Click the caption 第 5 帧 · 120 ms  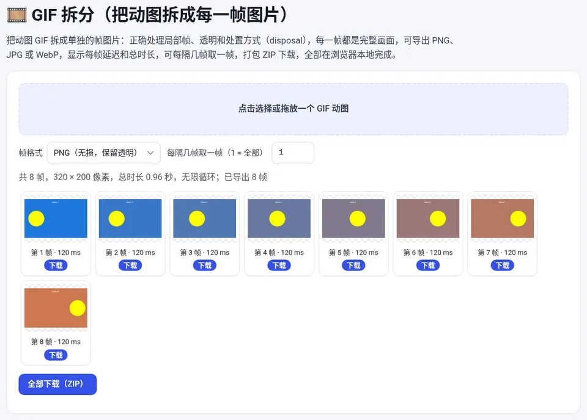[x=353, y=253]
